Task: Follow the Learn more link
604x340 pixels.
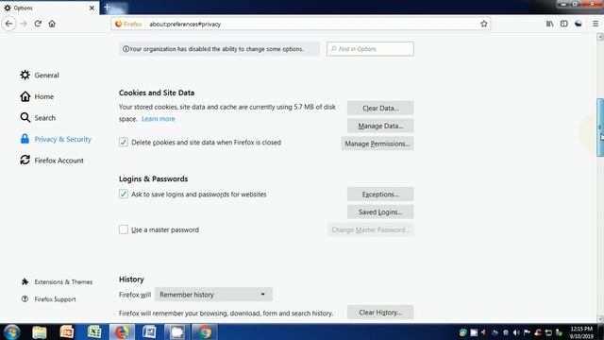Action: 158,119
